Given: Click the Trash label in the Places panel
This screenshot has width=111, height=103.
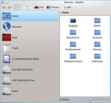Looking at the screenshot, I should click(x=15, y=48).
